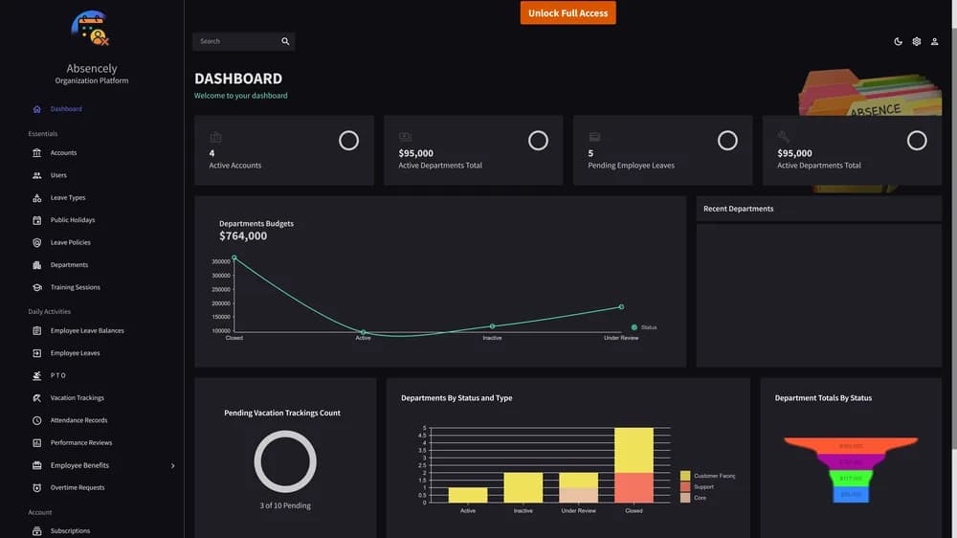Screen dimensions: 957x538
Task: Click the search magnifier icon
Action: [285, 41]
